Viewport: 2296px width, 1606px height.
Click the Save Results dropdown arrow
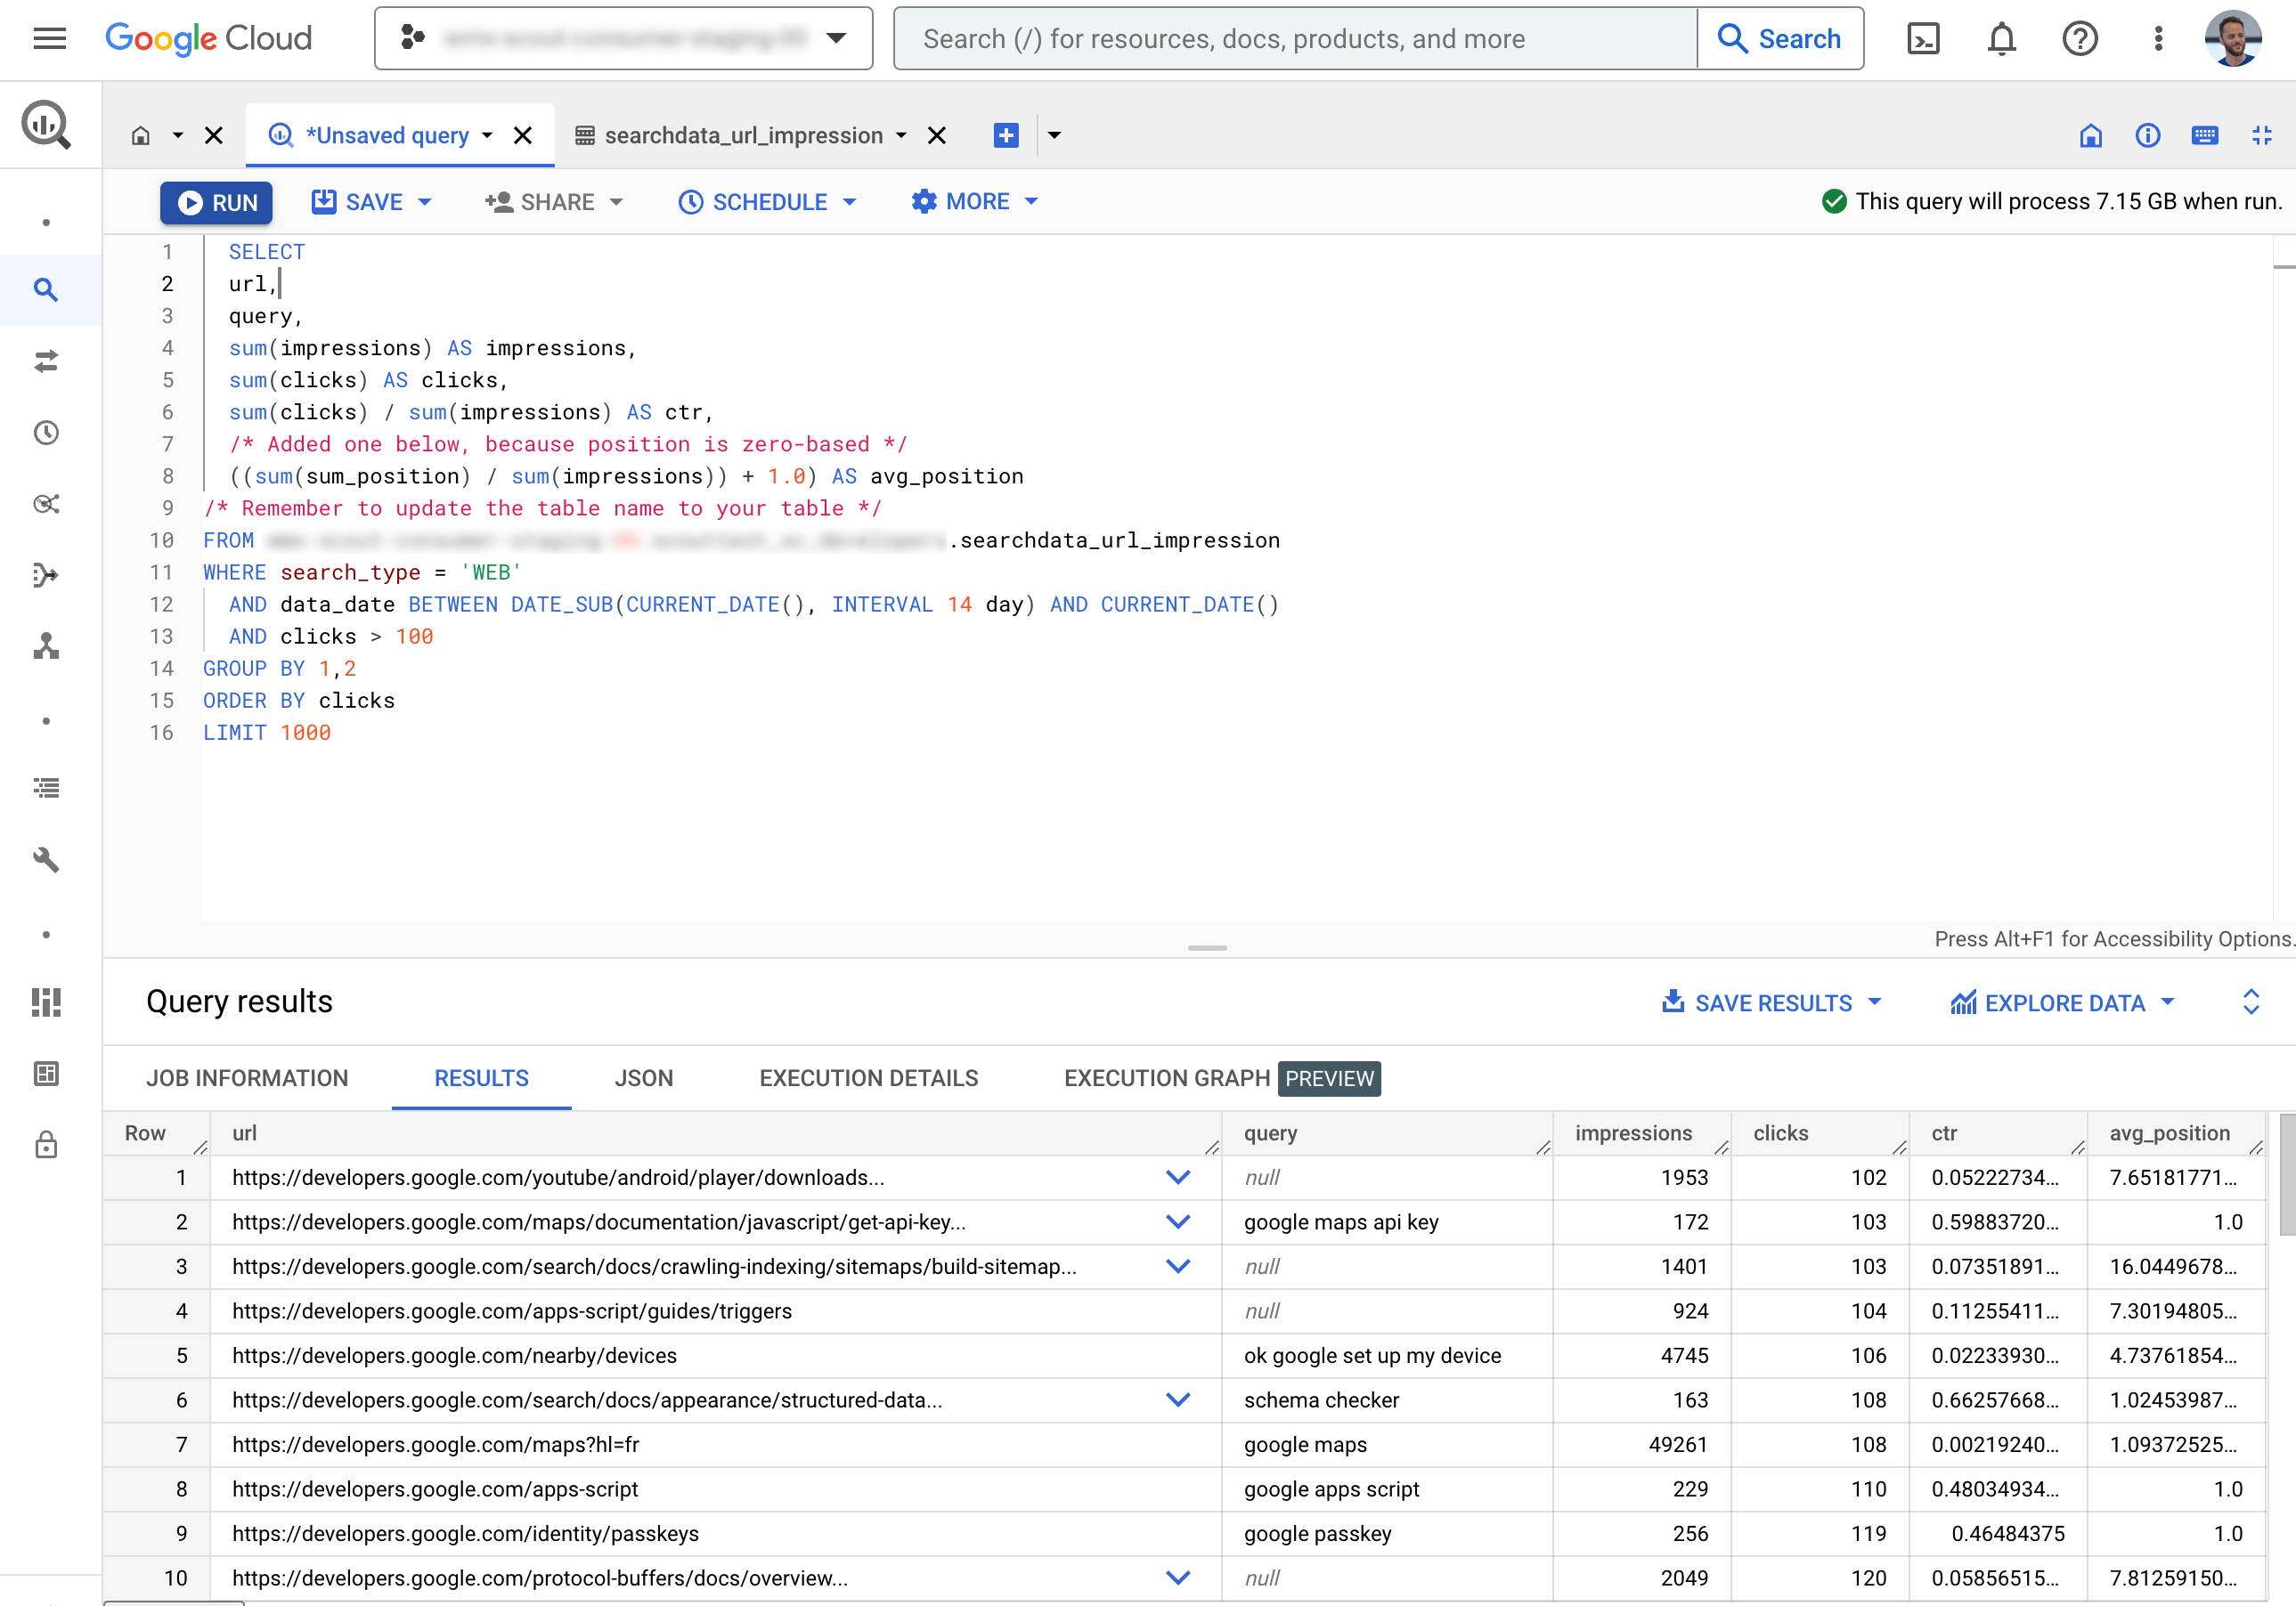tap(1881, 1001)
